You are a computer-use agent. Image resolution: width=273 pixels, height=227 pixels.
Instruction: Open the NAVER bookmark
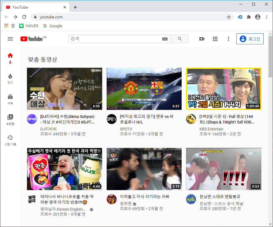[x=29, y=26]
